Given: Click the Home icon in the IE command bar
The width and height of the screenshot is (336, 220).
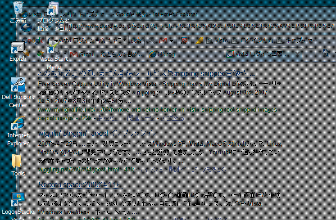Looking at the screenshot, I should (326, 54).
